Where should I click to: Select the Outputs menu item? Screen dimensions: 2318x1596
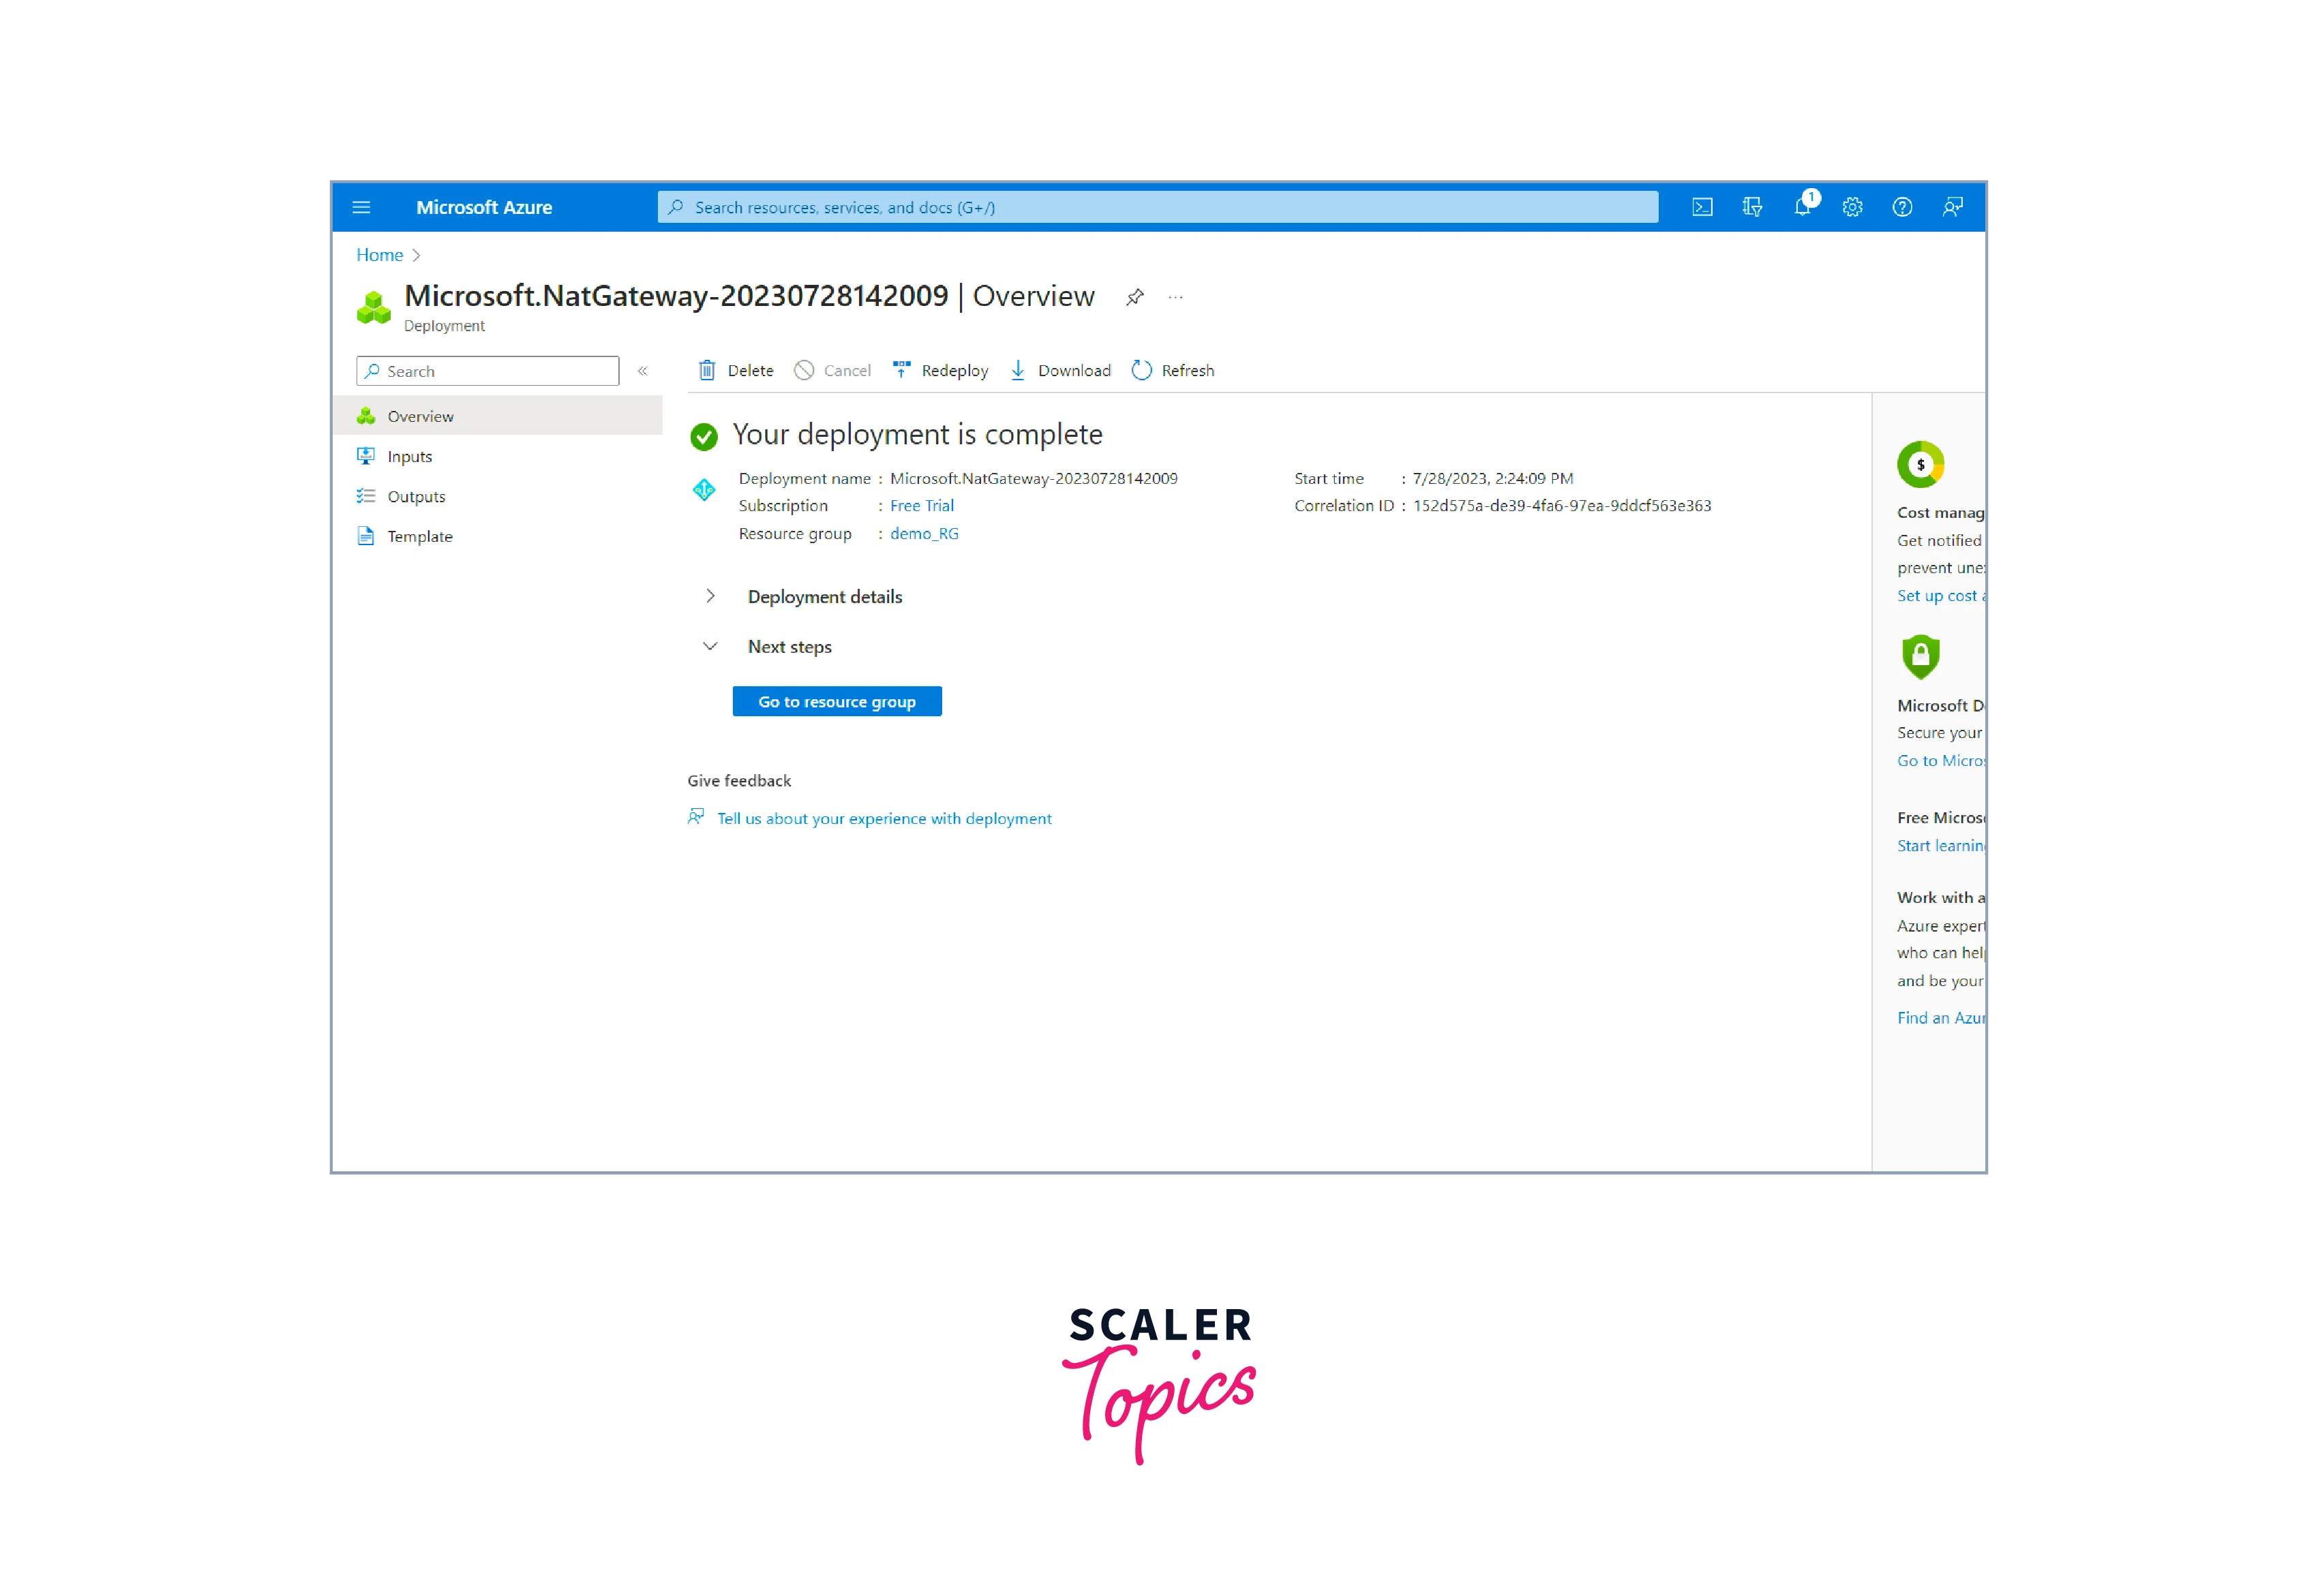point(416,496)
